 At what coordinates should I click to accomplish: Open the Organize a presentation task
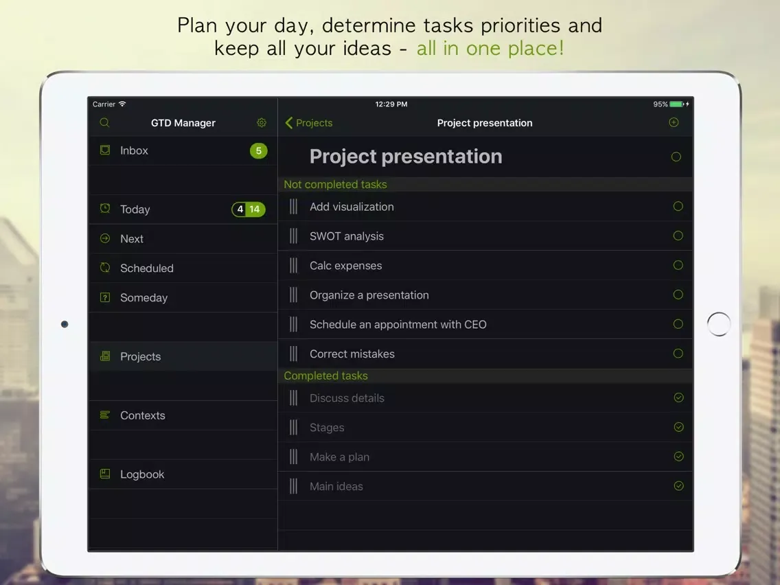tap(485, 295)
